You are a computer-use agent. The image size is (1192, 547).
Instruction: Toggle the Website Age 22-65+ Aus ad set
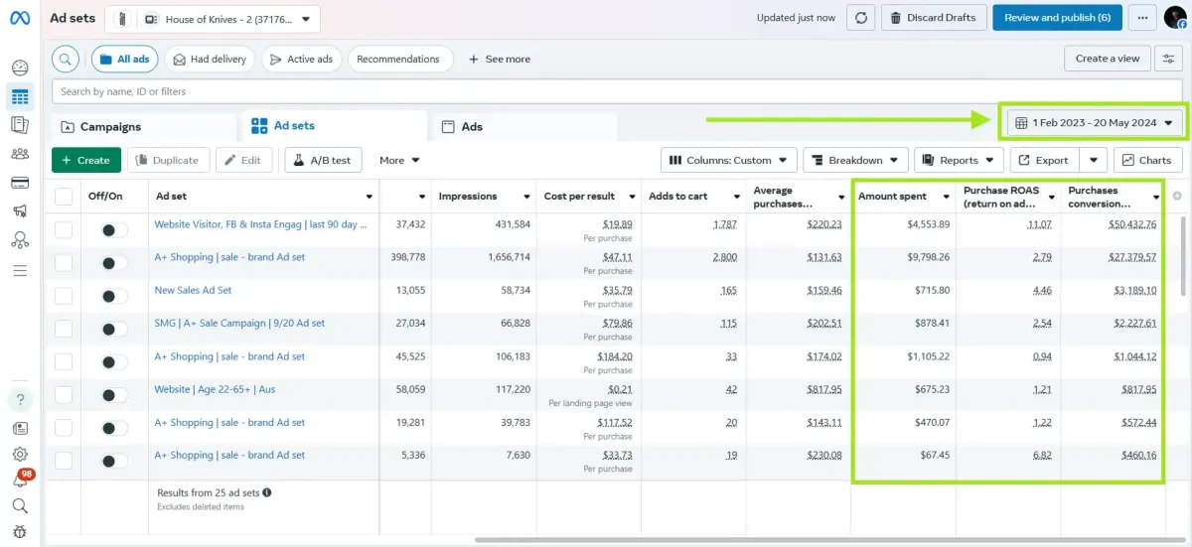click(x=114, y=395)
